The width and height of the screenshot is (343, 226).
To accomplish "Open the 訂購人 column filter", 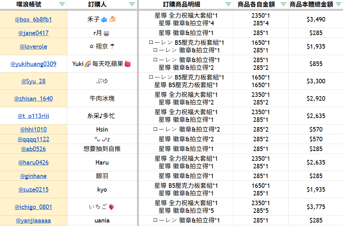I will [132, 5].
